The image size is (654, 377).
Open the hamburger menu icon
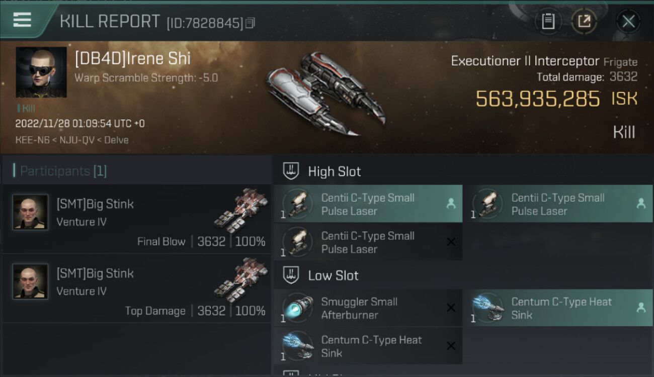click(22, 20)
